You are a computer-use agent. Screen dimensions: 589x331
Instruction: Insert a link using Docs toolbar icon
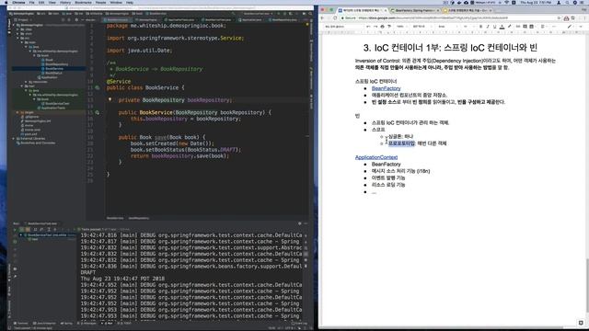point(517,27)
